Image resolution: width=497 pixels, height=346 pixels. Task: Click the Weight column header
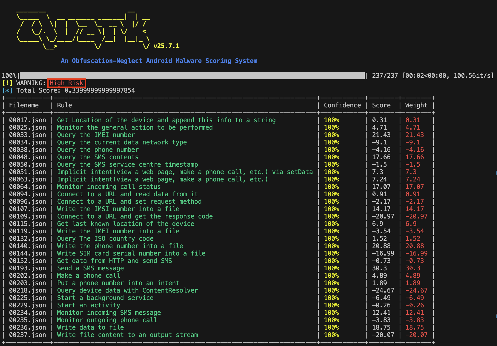click(416, 105)
